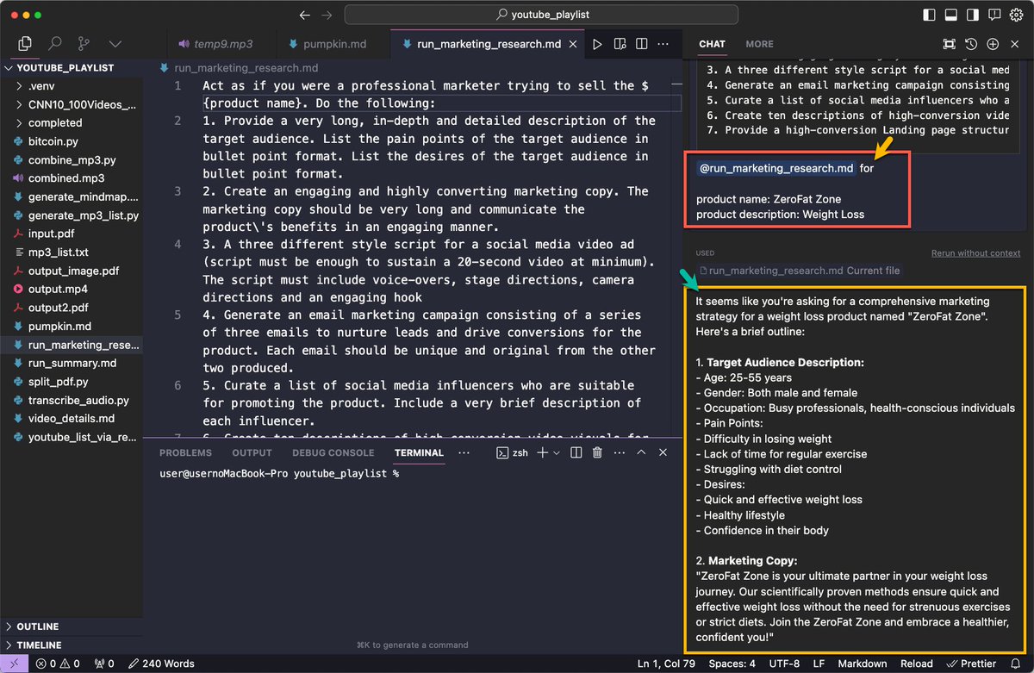1034x673 pixels.
Task: Close run_marketing_research.md tab
Action: (575, 44)
